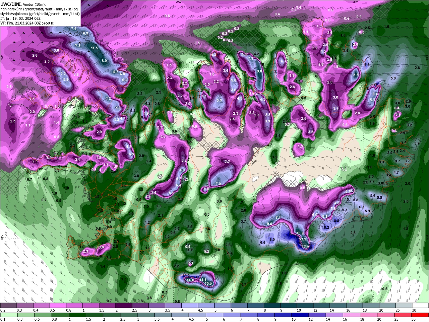This screenshot has width=429, height=322.
Task: Click the 17.9 precipitation maximum on the southeast coast
Action: point(305,247)
